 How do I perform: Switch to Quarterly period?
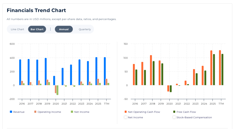(x=85, y=29)
